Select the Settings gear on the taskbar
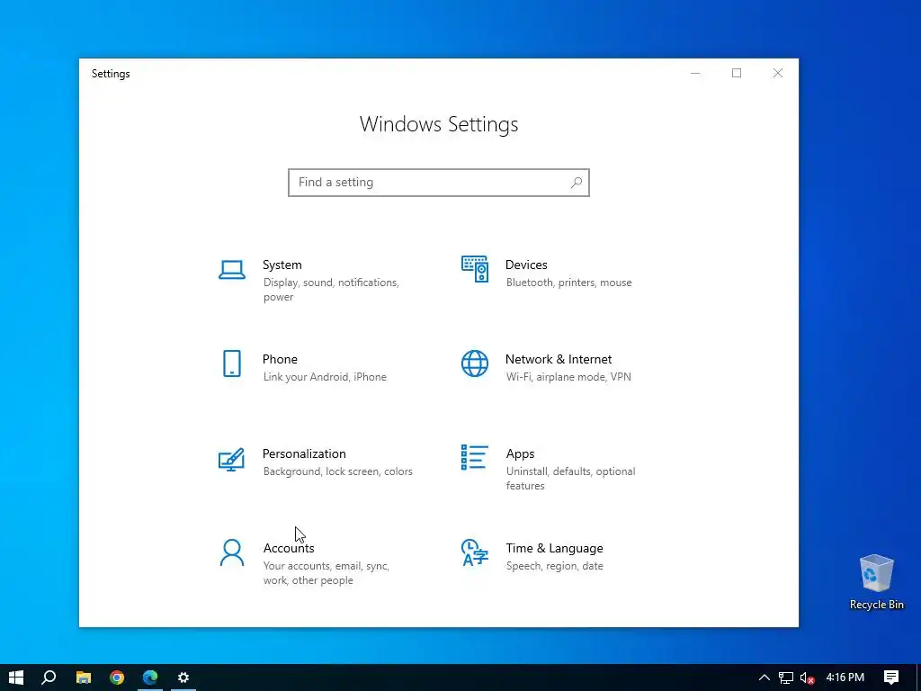The image size is (921, 691). 183,678
